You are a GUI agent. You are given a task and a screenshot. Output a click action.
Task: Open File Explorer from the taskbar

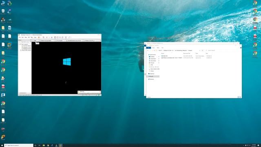tap(44, 145)
